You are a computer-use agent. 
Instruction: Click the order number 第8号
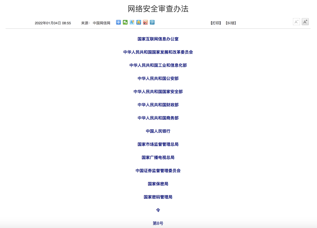158,223
